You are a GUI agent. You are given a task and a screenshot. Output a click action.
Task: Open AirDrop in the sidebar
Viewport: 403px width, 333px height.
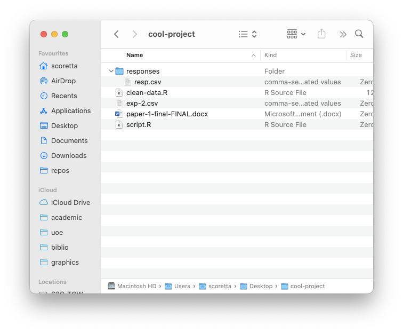click(x=63, y=81)
